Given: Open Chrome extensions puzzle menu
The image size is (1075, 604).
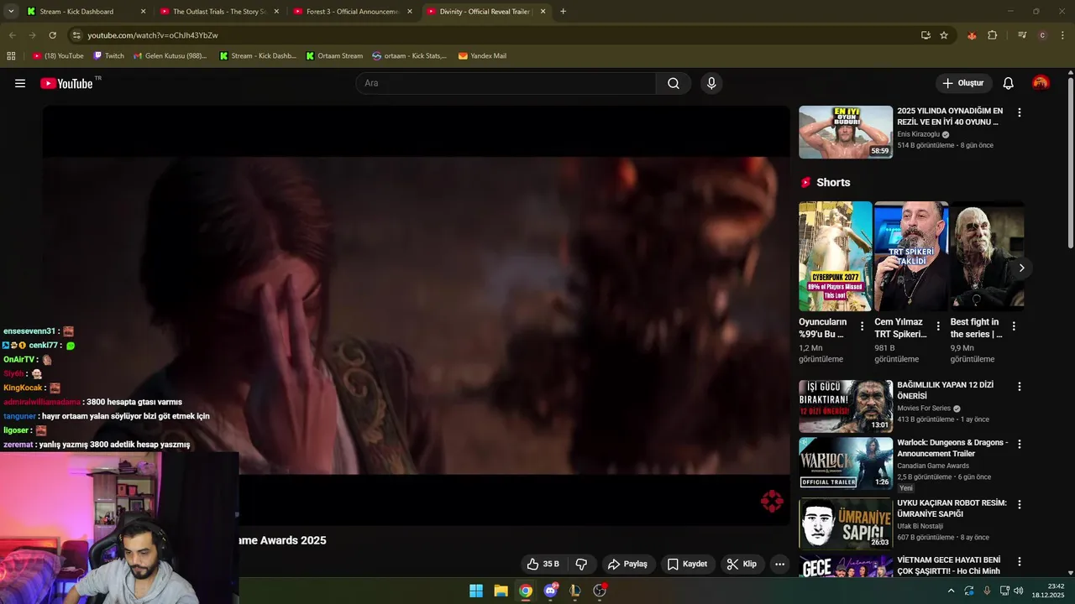Looking at the screenshot, I should pos(993,35).
